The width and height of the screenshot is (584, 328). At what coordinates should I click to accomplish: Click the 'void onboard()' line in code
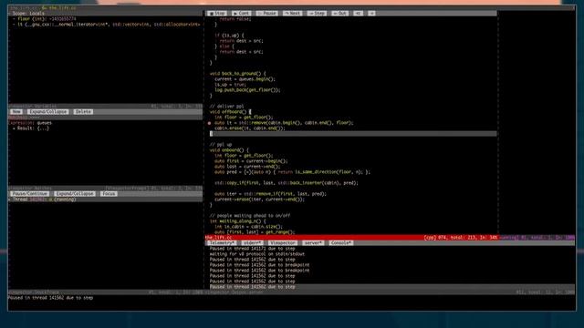(x=229, y=149)
